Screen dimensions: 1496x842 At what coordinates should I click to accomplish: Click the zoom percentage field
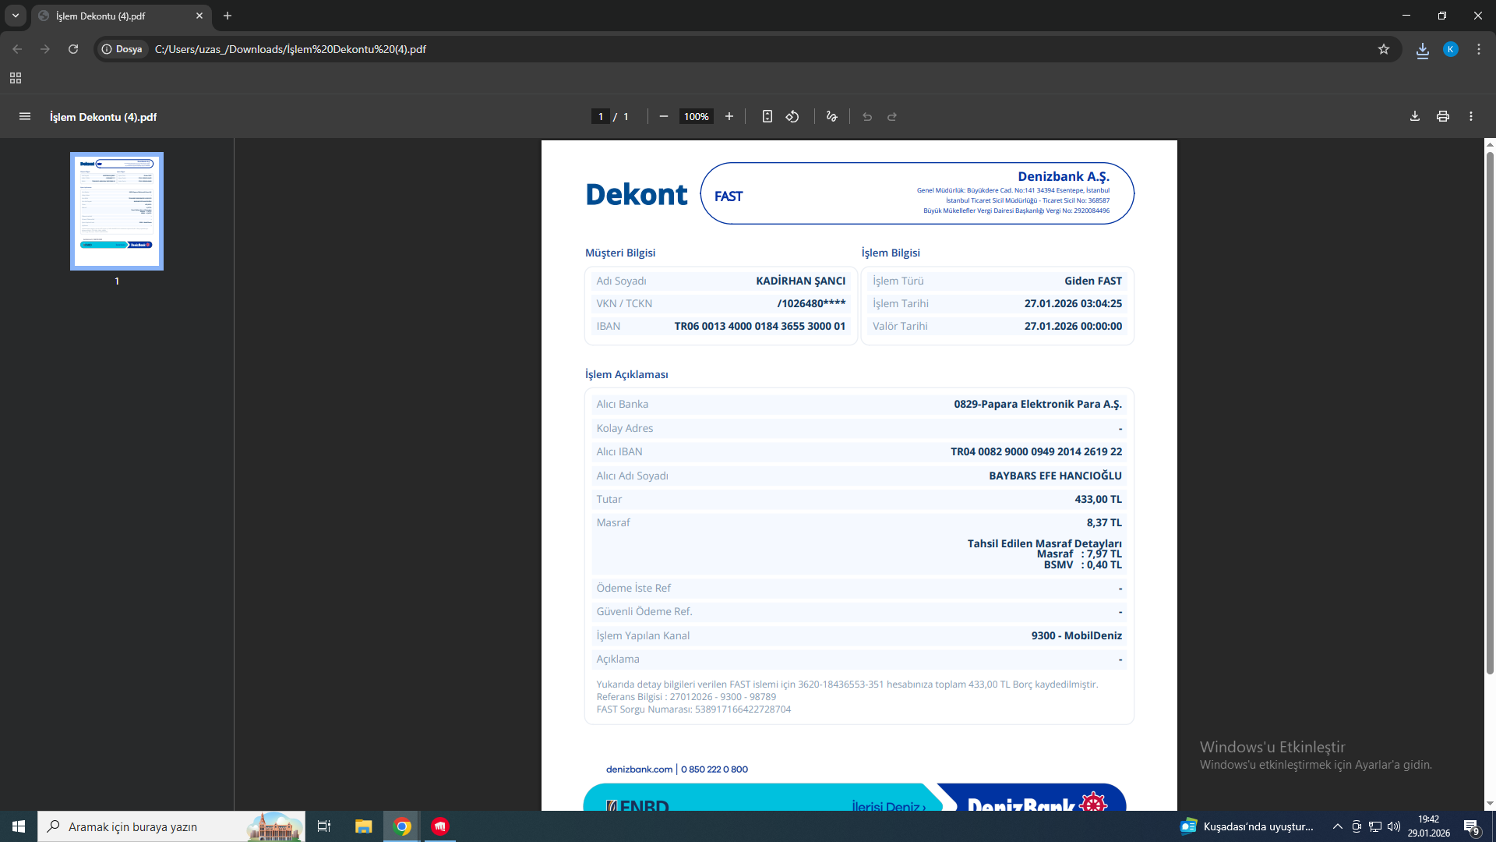pyautogui.click(x=697, y=117)
